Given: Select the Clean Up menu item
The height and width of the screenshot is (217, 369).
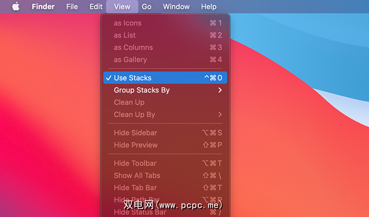Looking at the screenshot, I should click(x=165, y=103).
